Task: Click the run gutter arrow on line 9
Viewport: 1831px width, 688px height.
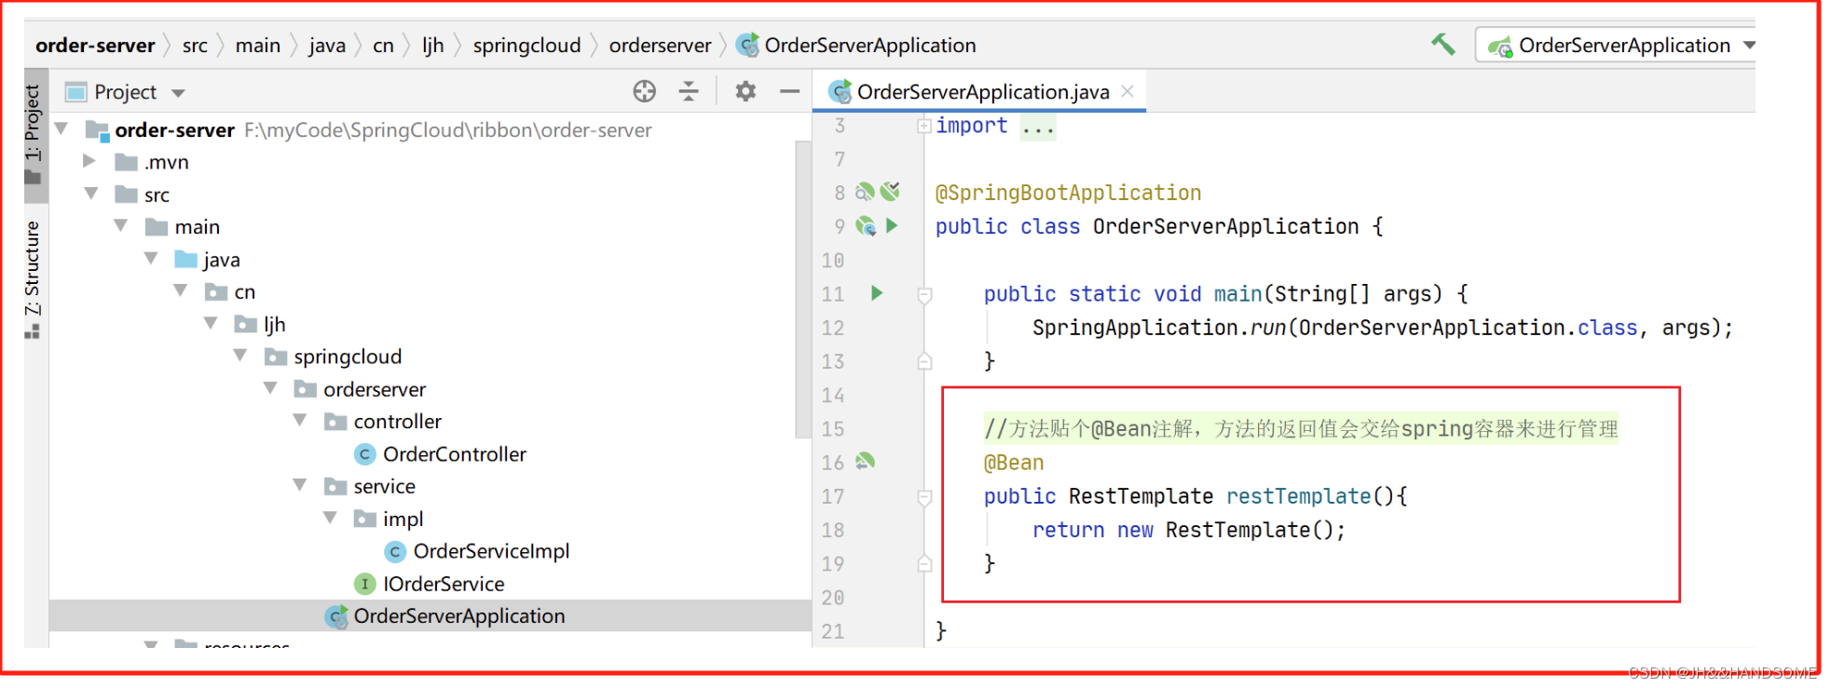Action: click(x=892, y=225)
